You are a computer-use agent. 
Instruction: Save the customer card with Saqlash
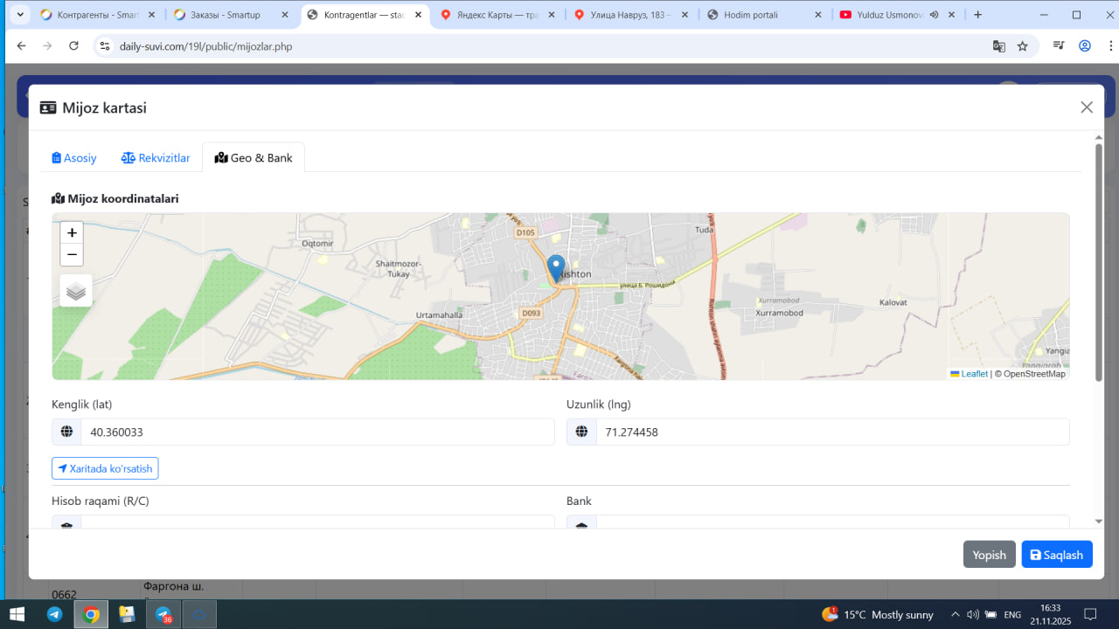click(x=1057, y=555)
